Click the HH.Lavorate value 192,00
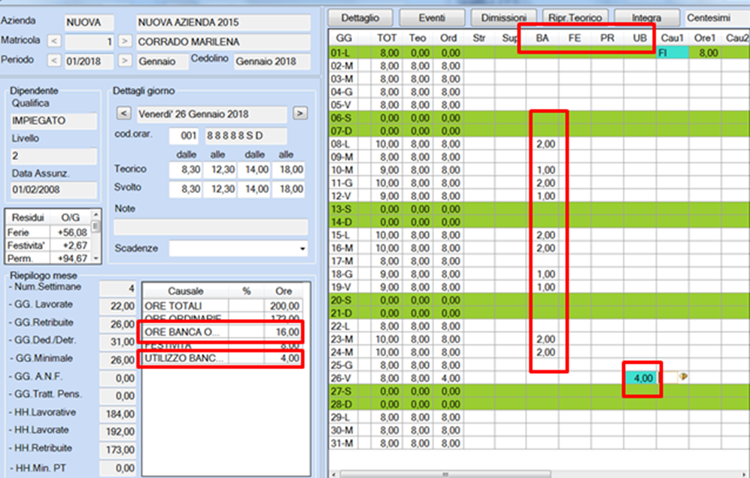This screenshot has height=478, width=750. (117, 431)
